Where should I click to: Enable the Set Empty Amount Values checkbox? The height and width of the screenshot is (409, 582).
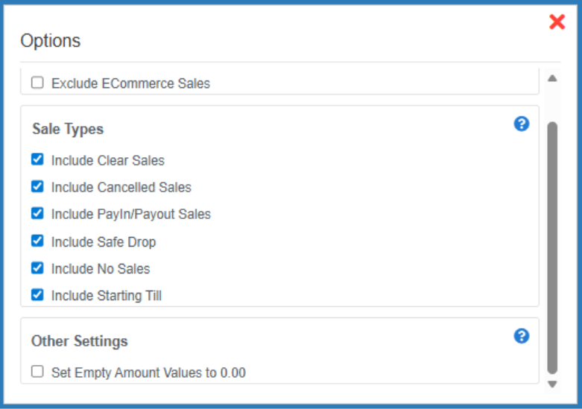click(x=37, y=371)
